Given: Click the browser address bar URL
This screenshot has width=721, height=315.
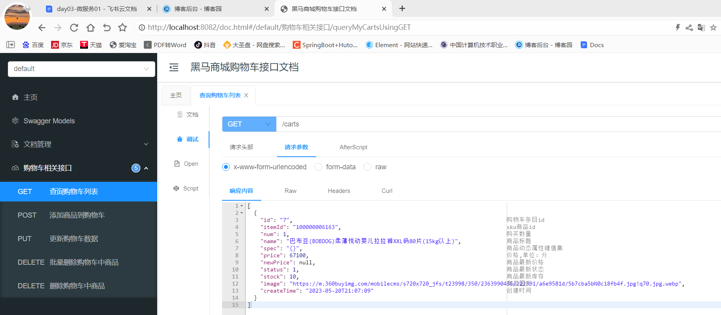Looking at the screenshot, I should (279, 27).
